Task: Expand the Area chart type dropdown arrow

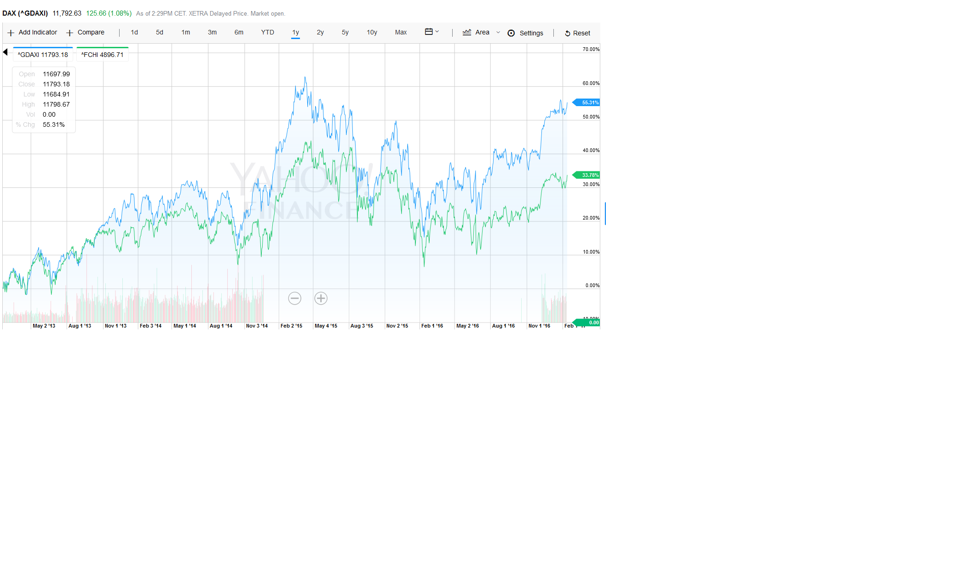Action: coord(498,32)
